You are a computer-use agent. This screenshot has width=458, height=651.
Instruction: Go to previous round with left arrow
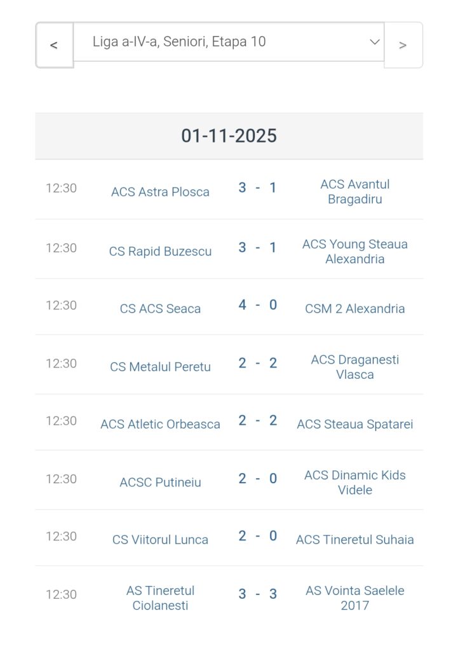(x=54, y=45)
